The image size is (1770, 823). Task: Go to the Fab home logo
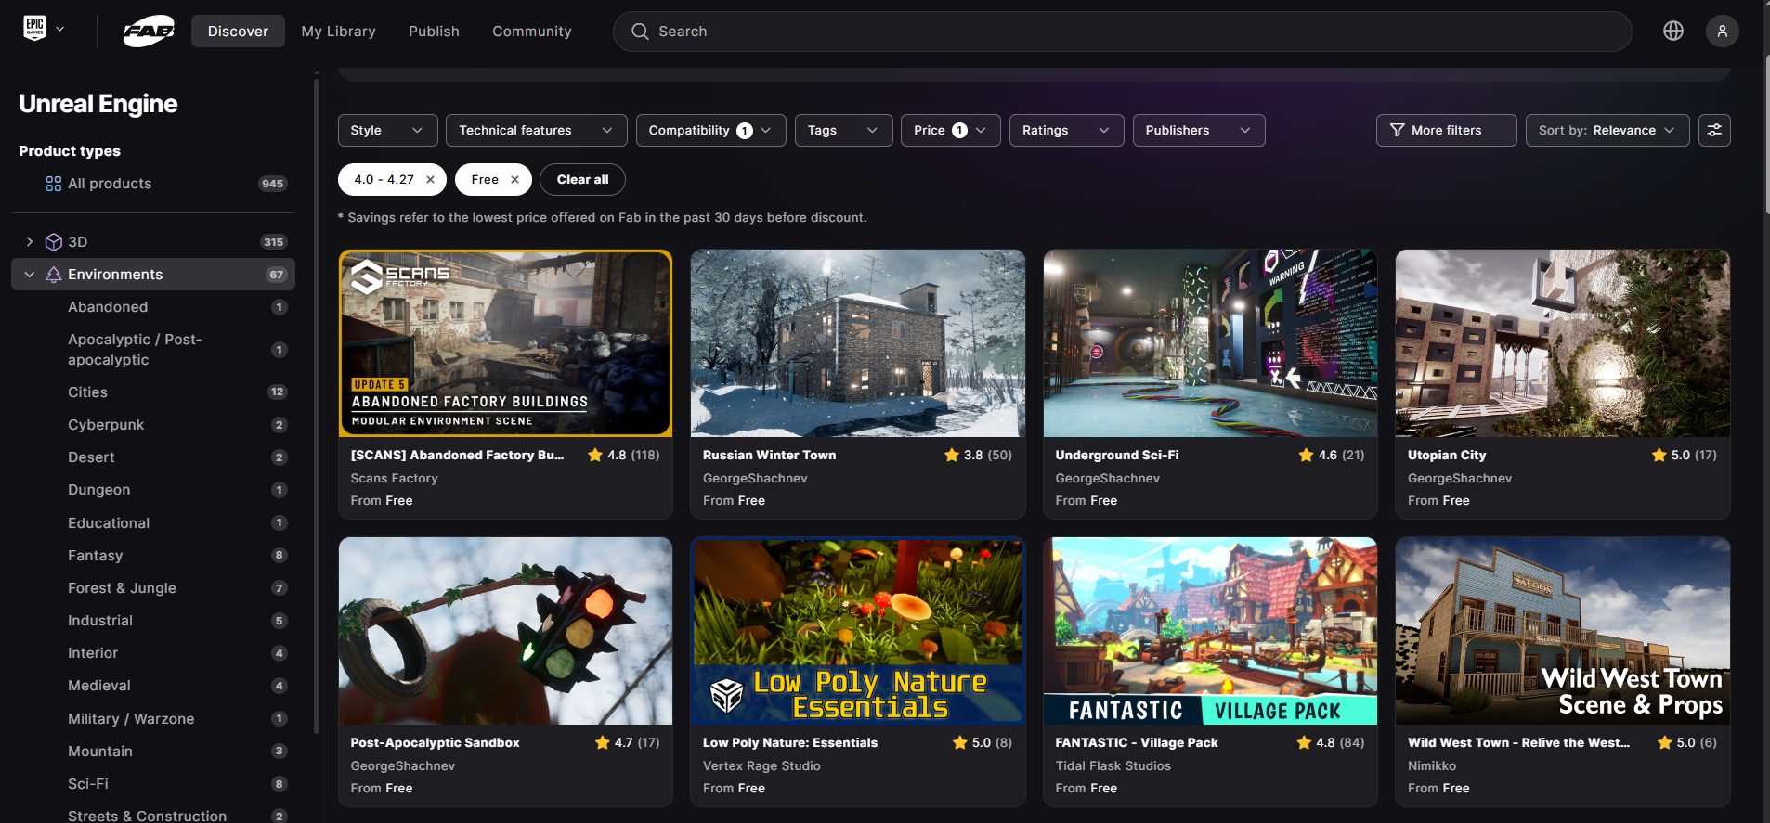(149, 31)
